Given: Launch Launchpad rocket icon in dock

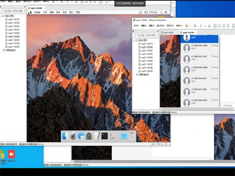Looking at the screenshot, I should tap(73, 136).
